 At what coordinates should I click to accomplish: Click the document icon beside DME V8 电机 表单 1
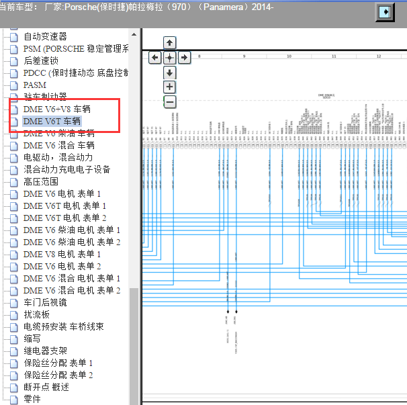[x=14, y=255]
